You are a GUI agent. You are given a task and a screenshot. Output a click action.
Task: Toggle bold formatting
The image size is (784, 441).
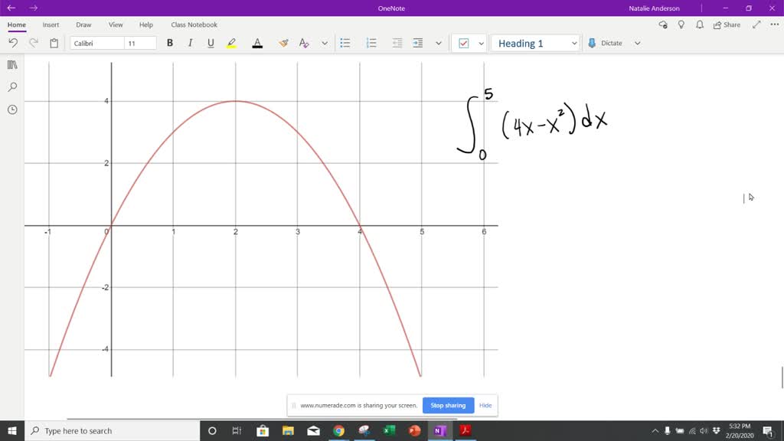[x=170, y=43]
